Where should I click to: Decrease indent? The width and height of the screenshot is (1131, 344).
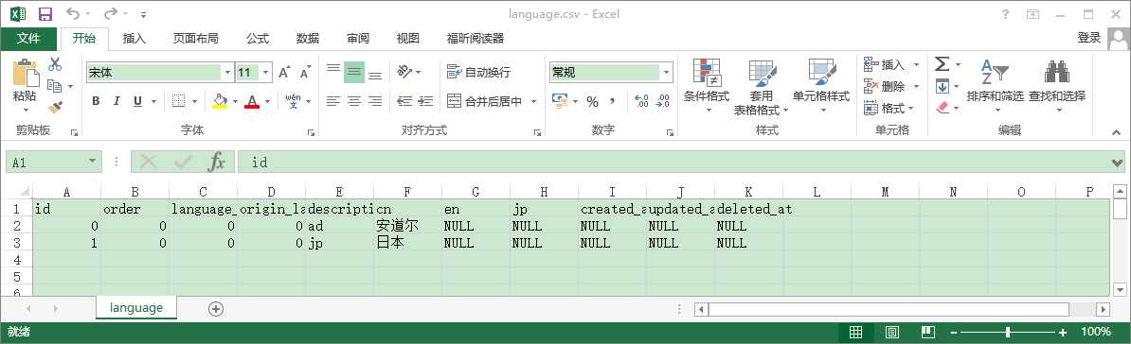404,101
